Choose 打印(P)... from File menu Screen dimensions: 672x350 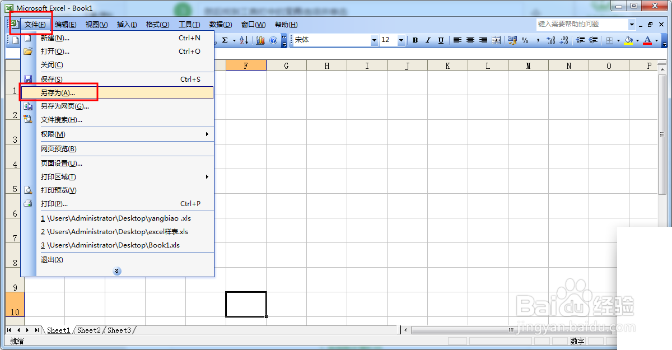[117, 204]
